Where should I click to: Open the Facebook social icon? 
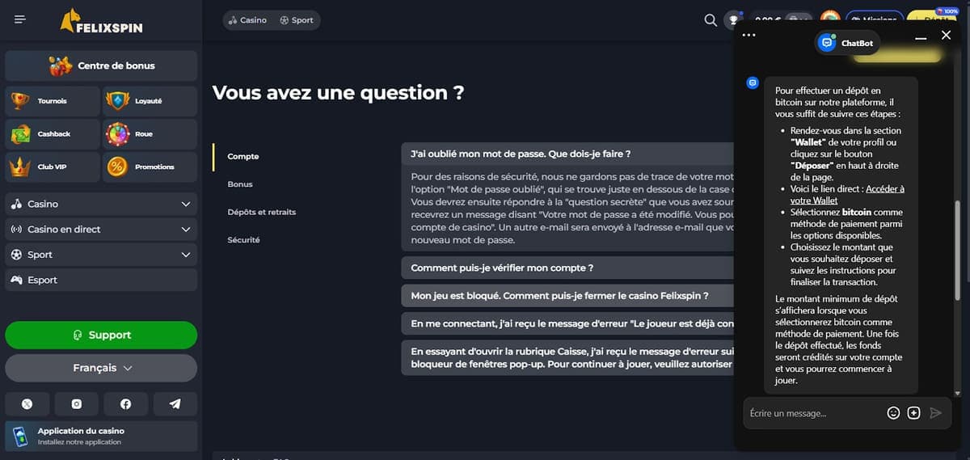(x=125, y=404)
